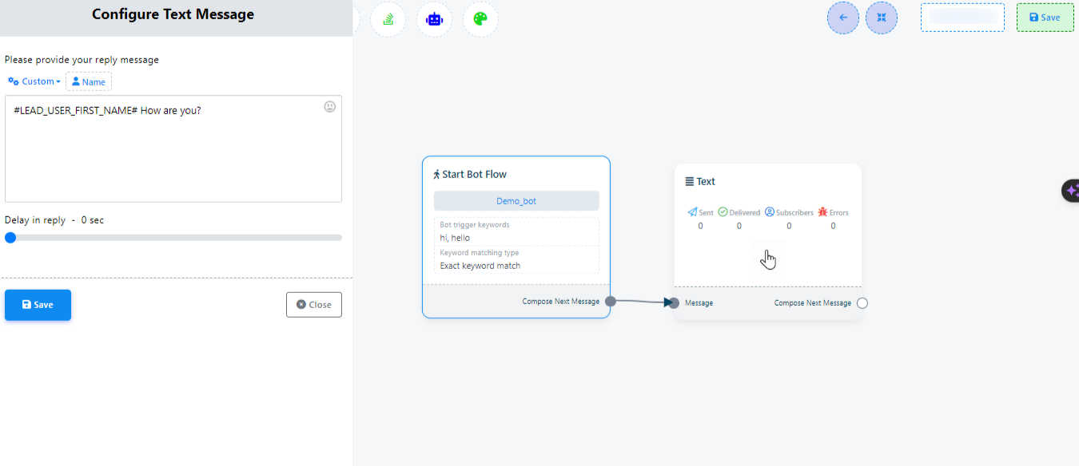This screenshot has width=1079, height=466.
Task: Click the blue robot bot icon
Action: tap(434, 19)
